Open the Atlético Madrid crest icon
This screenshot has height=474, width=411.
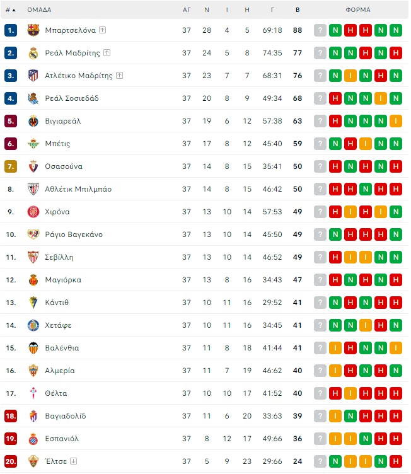tap(33, 76)
